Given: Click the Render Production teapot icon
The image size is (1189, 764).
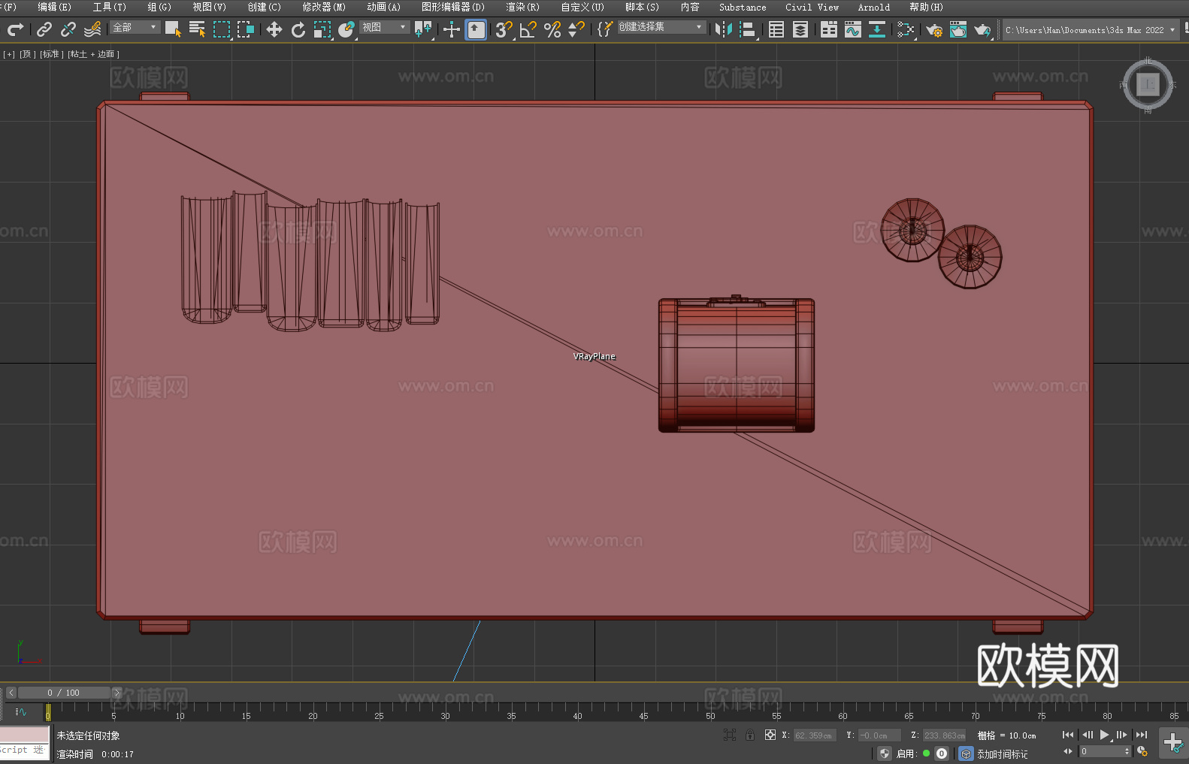Looking at the screenshot, I should point(982,29).
